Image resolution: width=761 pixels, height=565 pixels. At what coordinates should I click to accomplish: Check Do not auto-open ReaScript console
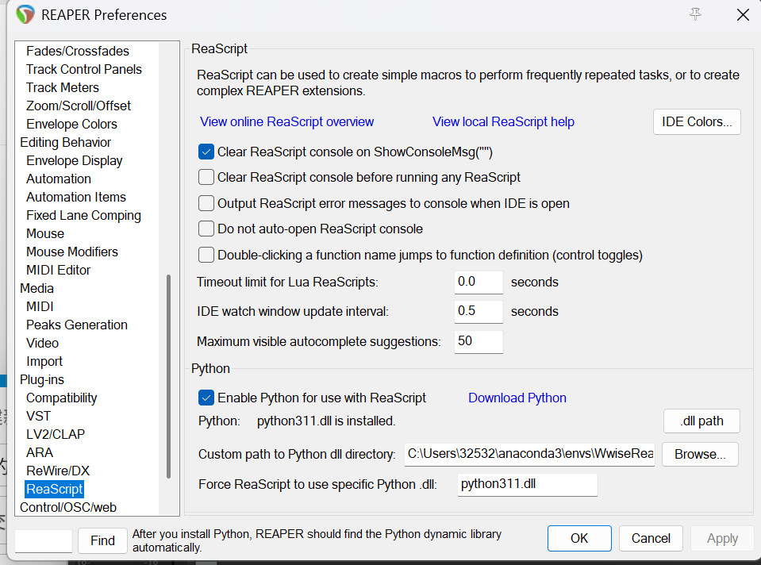click(x=206, y=229)
